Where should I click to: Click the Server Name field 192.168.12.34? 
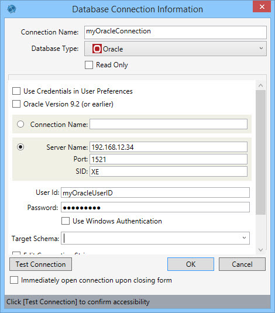[x=169, y=147]
